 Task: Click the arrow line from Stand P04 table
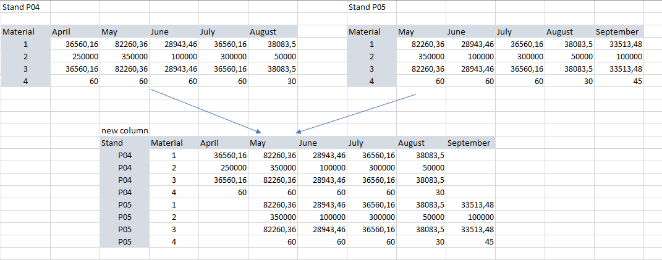pos(206,111)
